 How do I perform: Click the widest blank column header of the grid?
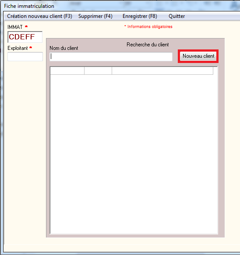coord(162,70)
